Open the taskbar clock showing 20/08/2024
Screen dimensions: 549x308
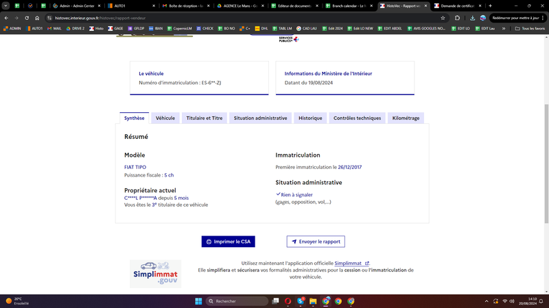click(528, 301)
